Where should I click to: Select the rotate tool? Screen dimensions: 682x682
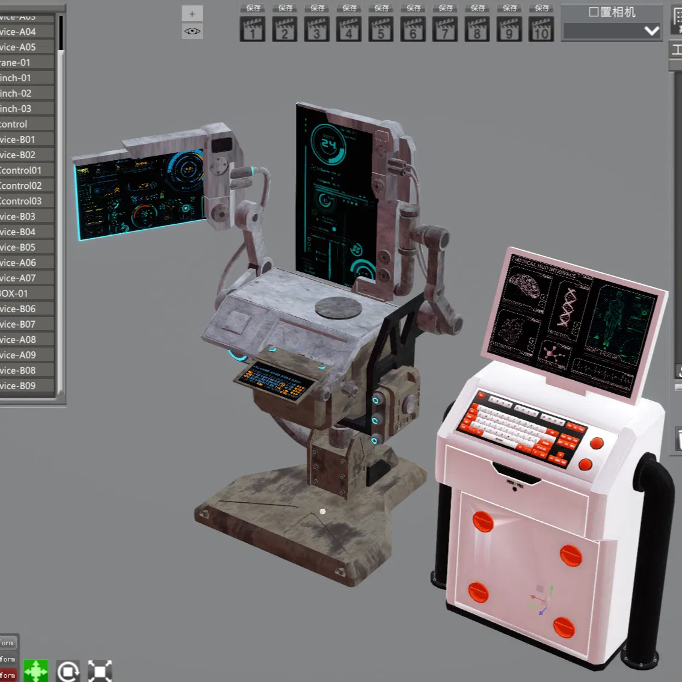(x=68, y=671)
